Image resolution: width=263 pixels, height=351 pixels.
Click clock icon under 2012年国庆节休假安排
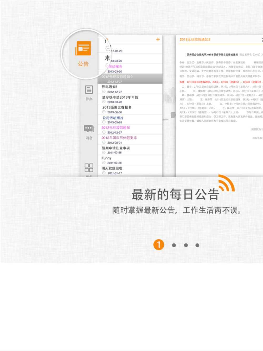click(104, 142)
